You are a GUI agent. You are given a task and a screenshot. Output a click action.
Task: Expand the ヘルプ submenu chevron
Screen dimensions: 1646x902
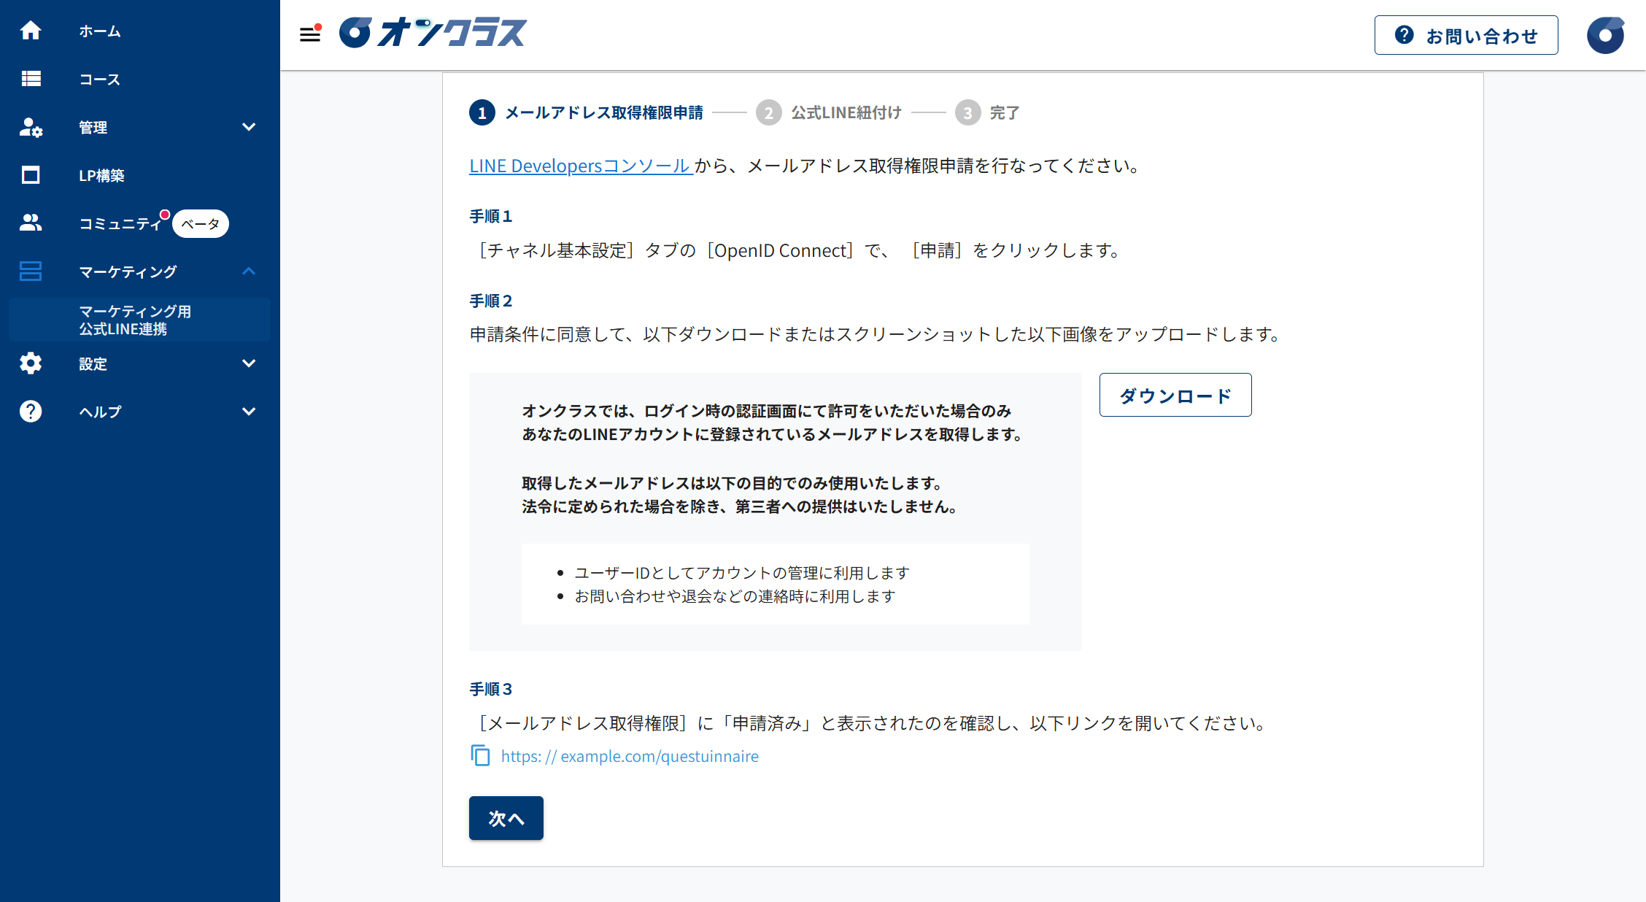click(249, 412)
